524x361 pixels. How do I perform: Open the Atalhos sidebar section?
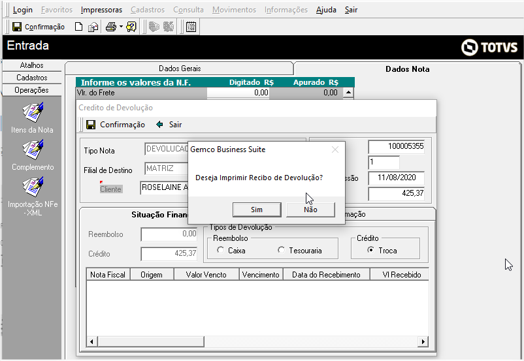pos(32,65)
